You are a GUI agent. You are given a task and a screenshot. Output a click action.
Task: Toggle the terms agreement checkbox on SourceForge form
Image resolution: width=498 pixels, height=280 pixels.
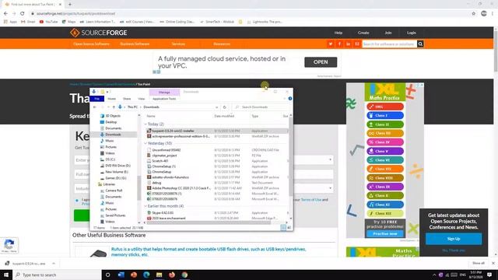click(x=77, y=201)
